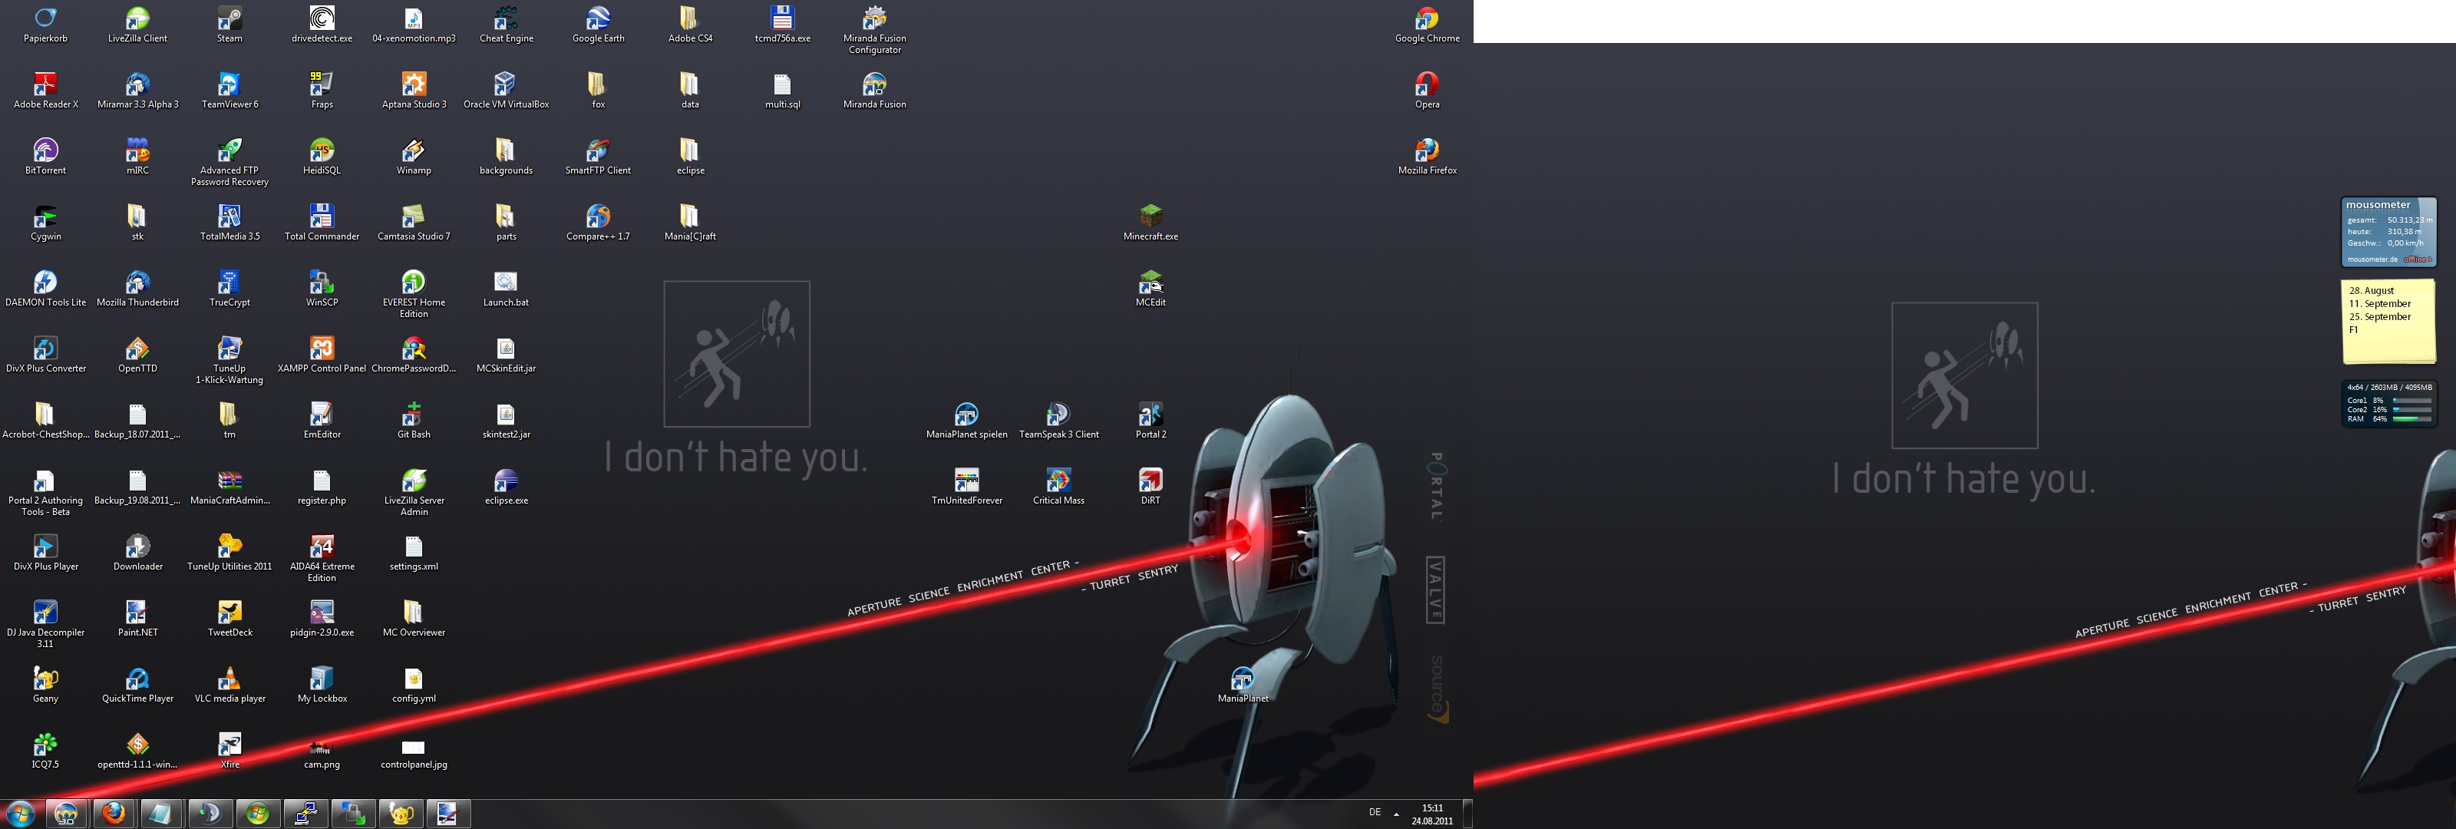The width and height of the screenshot is (2456, 829).
Task: Launch TeamSpeak 3 Client shortcut
Action: (x=1058, y=419)
